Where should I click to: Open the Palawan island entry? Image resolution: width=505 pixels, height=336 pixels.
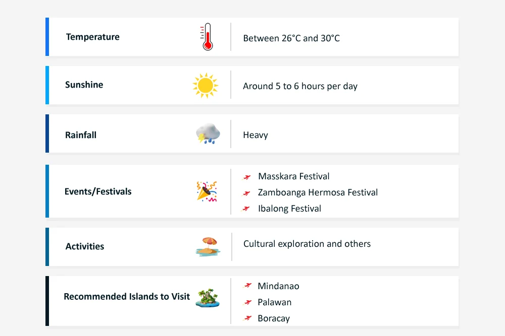[274, 302]
